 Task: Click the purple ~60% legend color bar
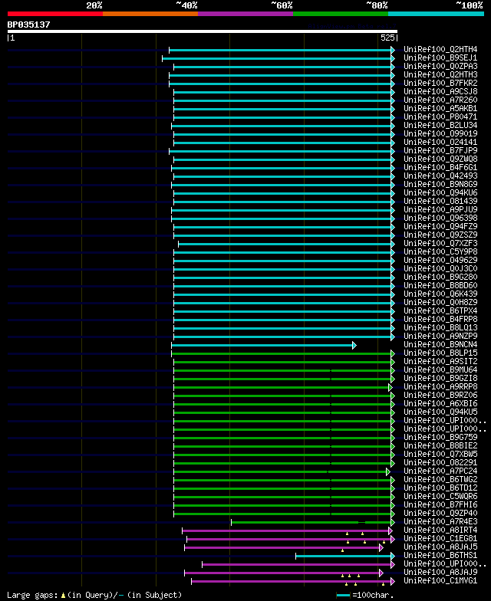(245, 14)
